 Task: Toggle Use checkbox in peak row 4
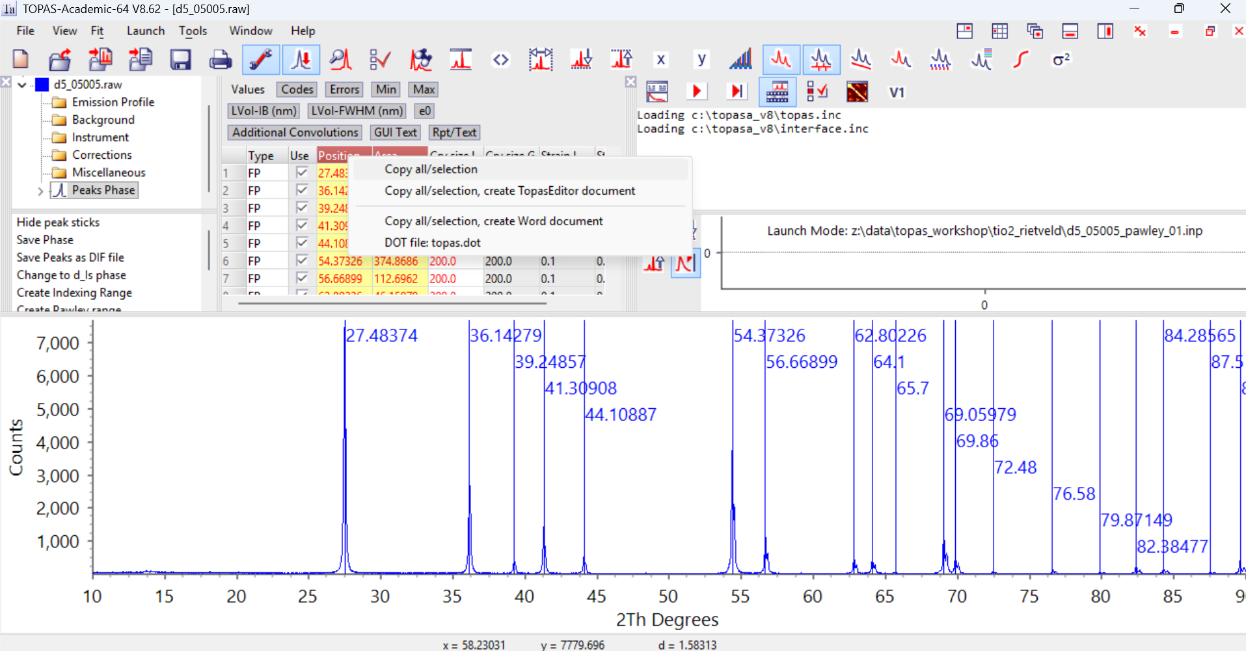click(x=301, y=225)
